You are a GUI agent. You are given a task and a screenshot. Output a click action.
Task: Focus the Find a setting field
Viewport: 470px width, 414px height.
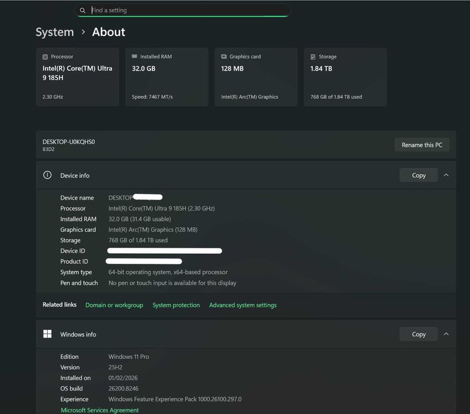click(x=182, y=10)
